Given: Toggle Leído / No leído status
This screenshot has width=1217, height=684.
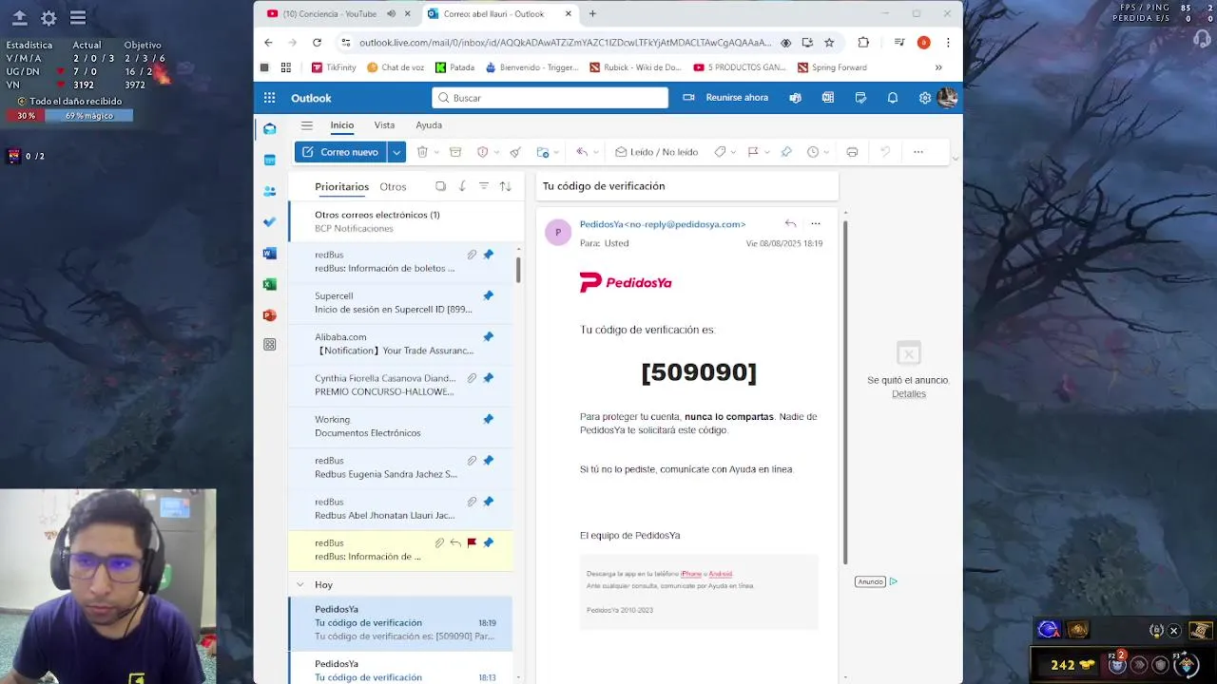Looking at the screenshot, I should tap(656, 152).
